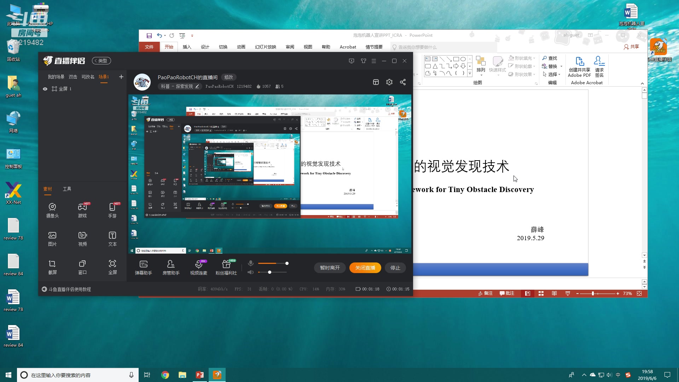Click 创建并共享 Adobe PDF in ribbon

[580, 67]
